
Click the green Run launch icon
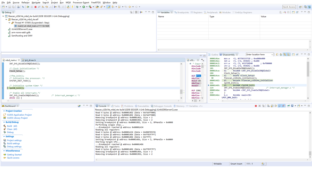click(x=84, y=7)
